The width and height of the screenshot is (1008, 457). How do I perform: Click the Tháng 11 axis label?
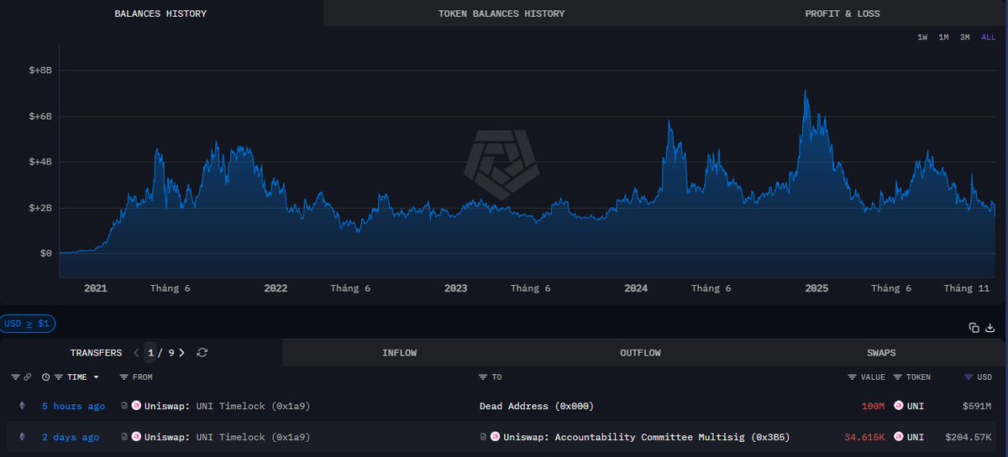tap(967, 288)
